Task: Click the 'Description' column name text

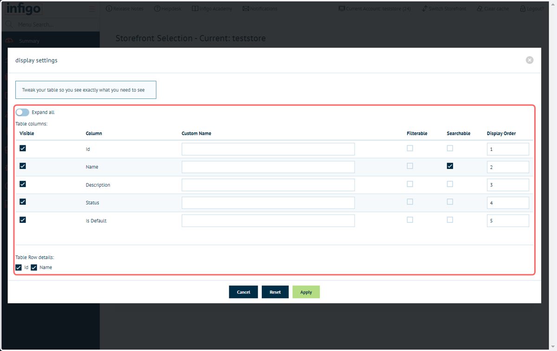Action: pyautogui.click(x=98, y=185)
